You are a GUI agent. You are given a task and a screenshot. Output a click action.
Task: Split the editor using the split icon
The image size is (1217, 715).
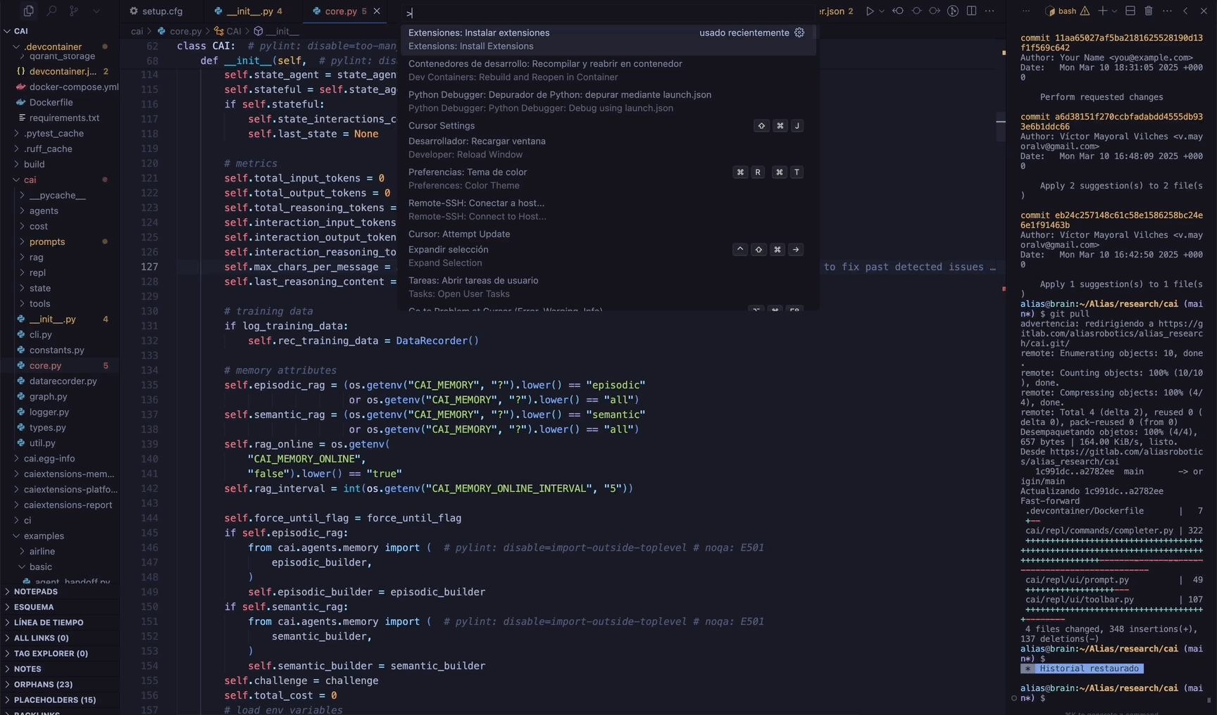(x=973, y=11)
